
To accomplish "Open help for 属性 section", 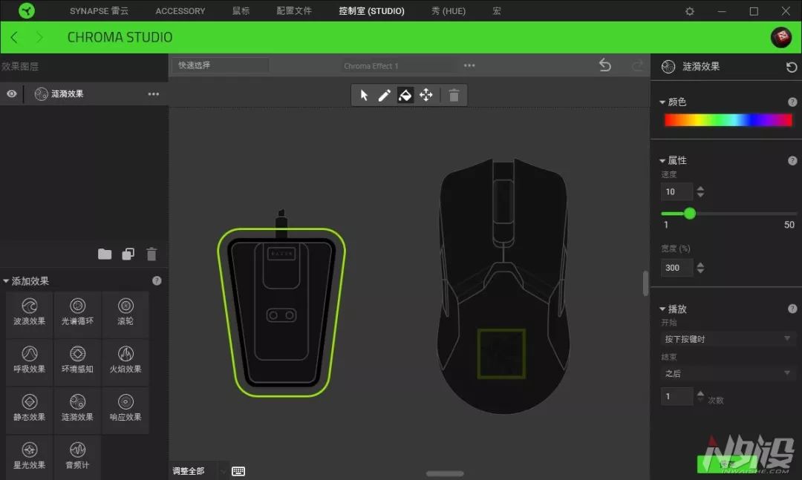I will [792, 160].
